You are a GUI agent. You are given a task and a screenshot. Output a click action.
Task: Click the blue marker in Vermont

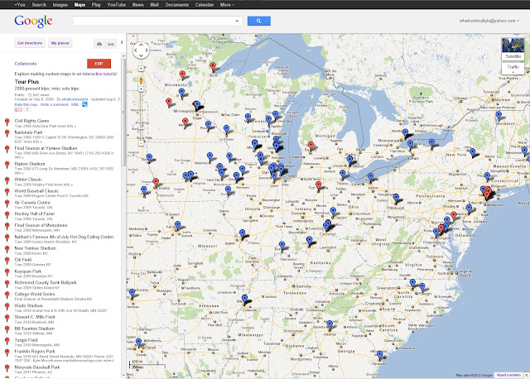tap(499, 116)
